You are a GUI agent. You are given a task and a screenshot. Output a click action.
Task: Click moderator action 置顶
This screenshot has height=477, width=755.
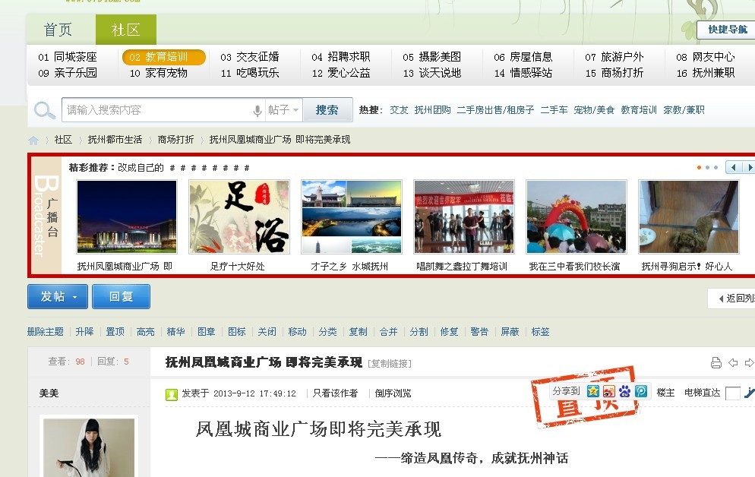click(x=115, y=332)
